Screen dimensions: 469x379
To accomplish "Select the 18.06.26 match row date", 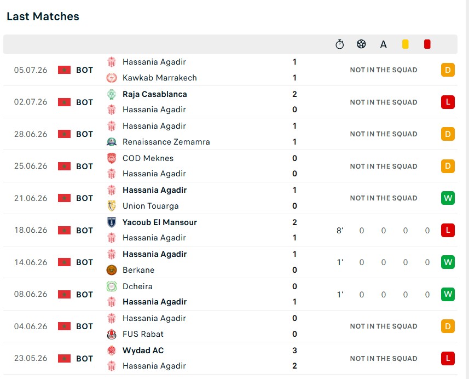I will (x=31, y=230).
